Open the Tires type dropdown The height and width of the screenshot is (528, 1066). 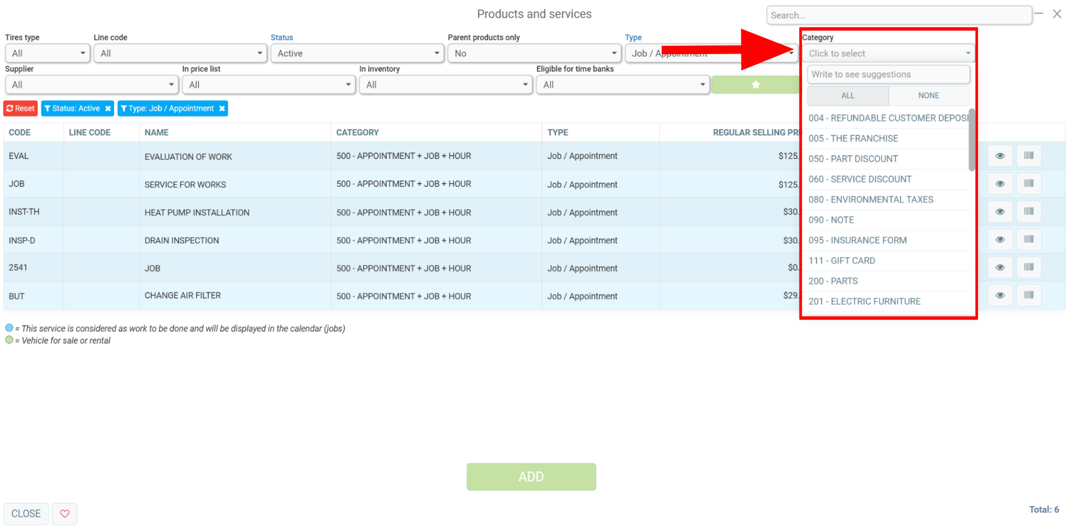pos(48,54)
